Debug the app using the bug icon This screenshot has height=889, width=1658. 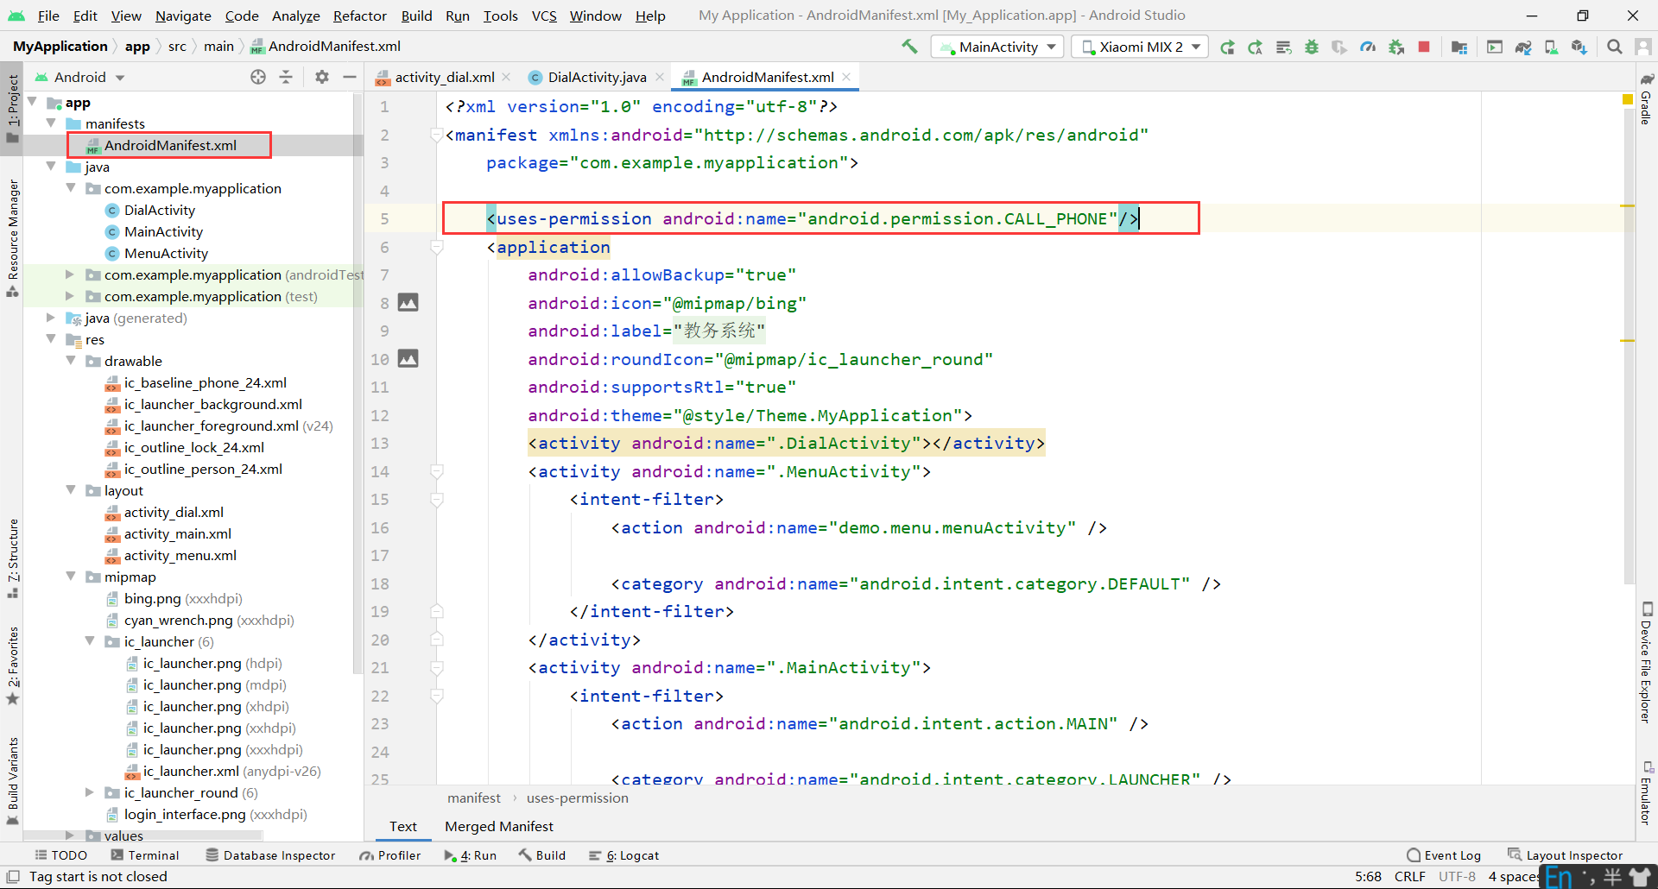coord(1312,47)
